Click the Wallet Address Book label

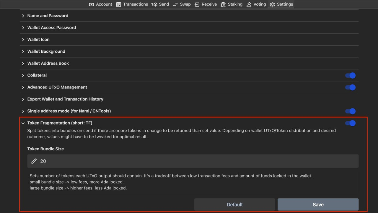pyautogui.click(x=48, y=63)
